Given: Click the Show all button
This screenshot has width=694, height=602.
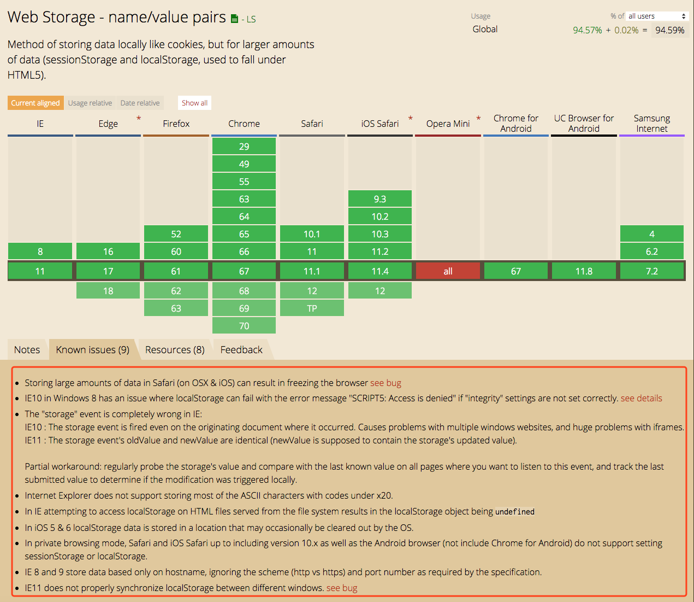Looking at the screenshot, I should 194,103.
